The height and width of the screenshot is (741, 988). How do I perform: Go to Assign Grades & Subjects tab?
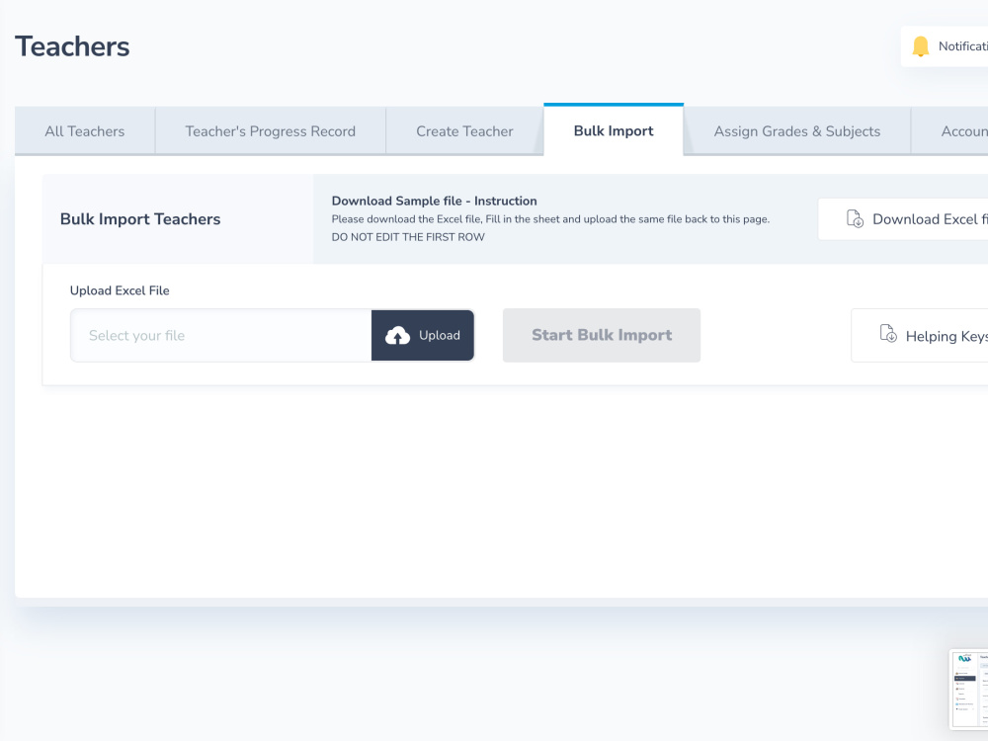[797, 131]
